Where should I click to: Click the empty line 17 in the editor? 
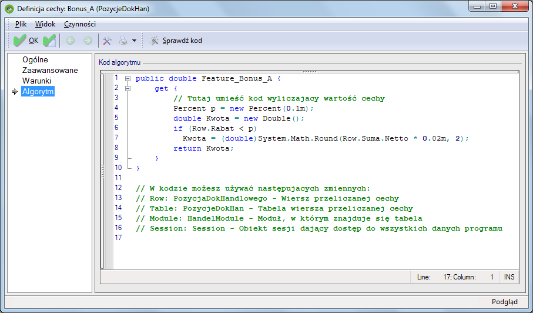pos(316,238)
